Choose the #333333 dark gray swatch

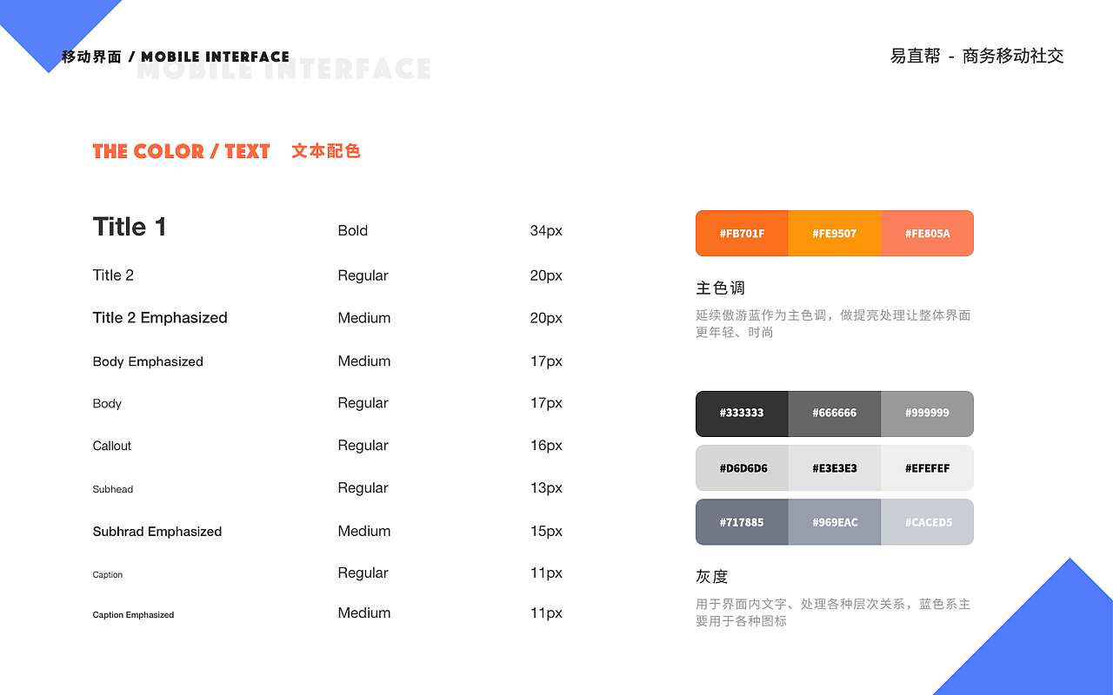click(x=742, y=414)
